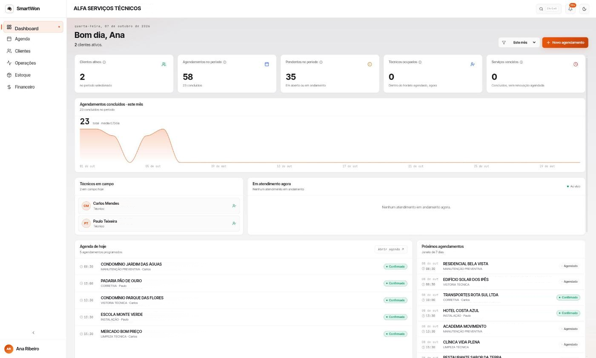
Task: Open the search box in header
Action: tap(549, 9)
